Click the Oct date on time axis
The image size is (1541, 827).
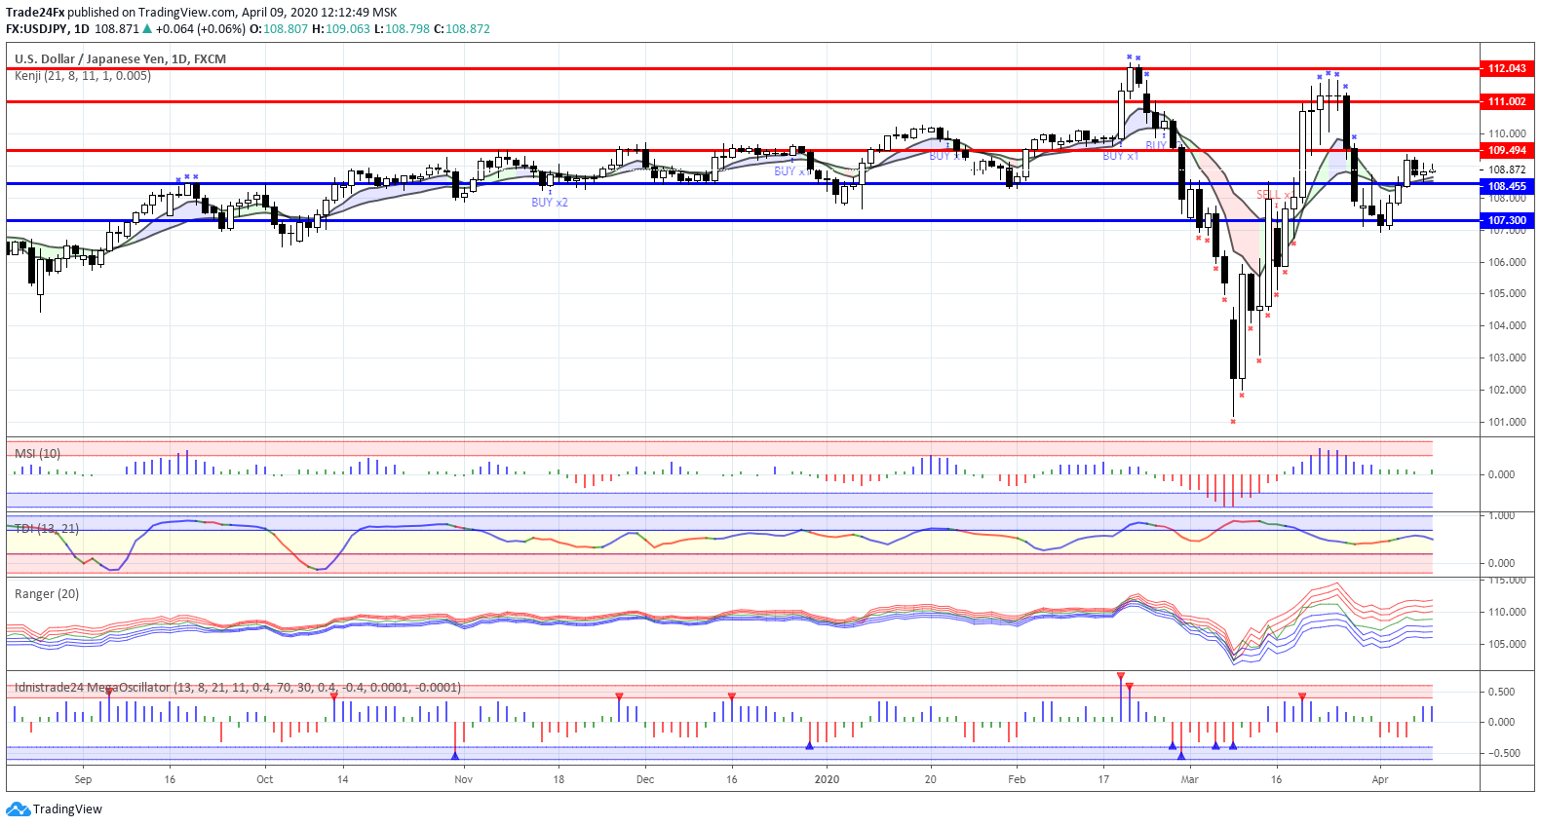click(264, 779)
